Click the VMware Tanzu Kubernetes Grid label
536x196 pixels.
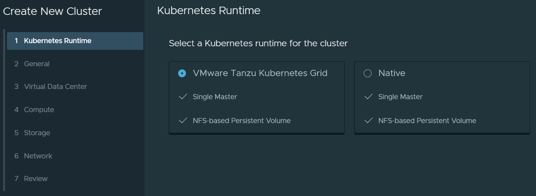pos(260,73)
